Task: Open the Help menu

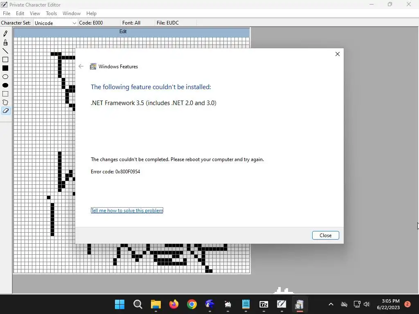Action: click(x=91, y=13)
